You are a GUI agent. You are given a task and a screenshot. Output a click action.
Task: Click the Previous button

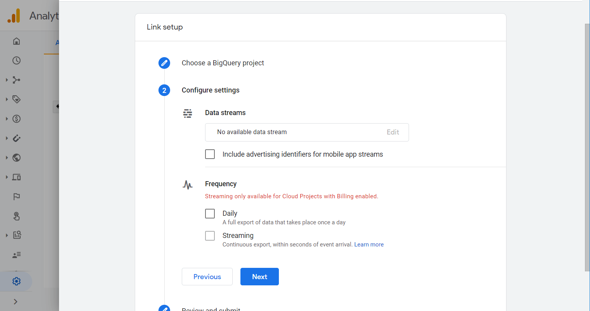click(207, 277)
